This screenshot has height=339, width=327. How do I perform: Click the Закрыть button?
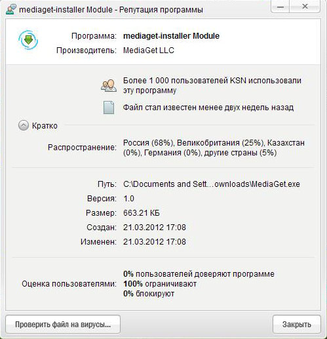[x=297, y=325]
